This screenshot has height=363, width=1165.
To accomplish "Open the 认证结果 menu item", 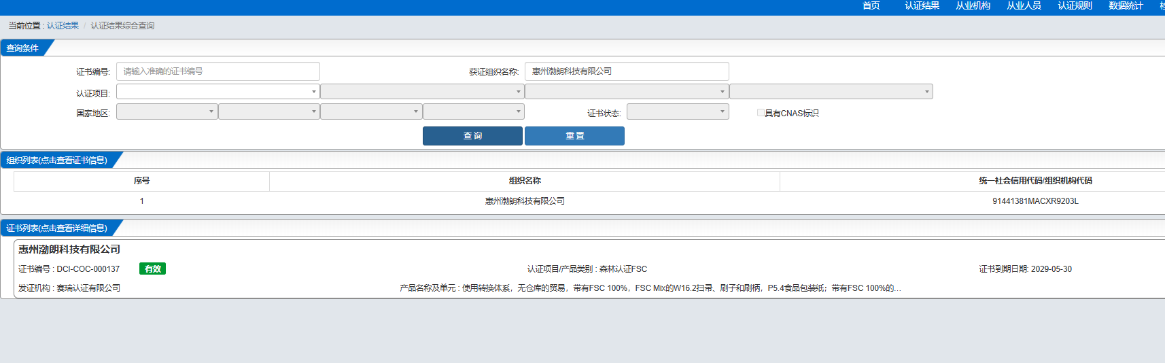I will [922, 5].
